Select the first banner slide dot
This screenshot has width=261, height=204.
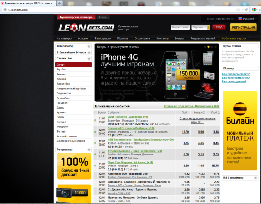pyautogui.click(x=205, y=47)
